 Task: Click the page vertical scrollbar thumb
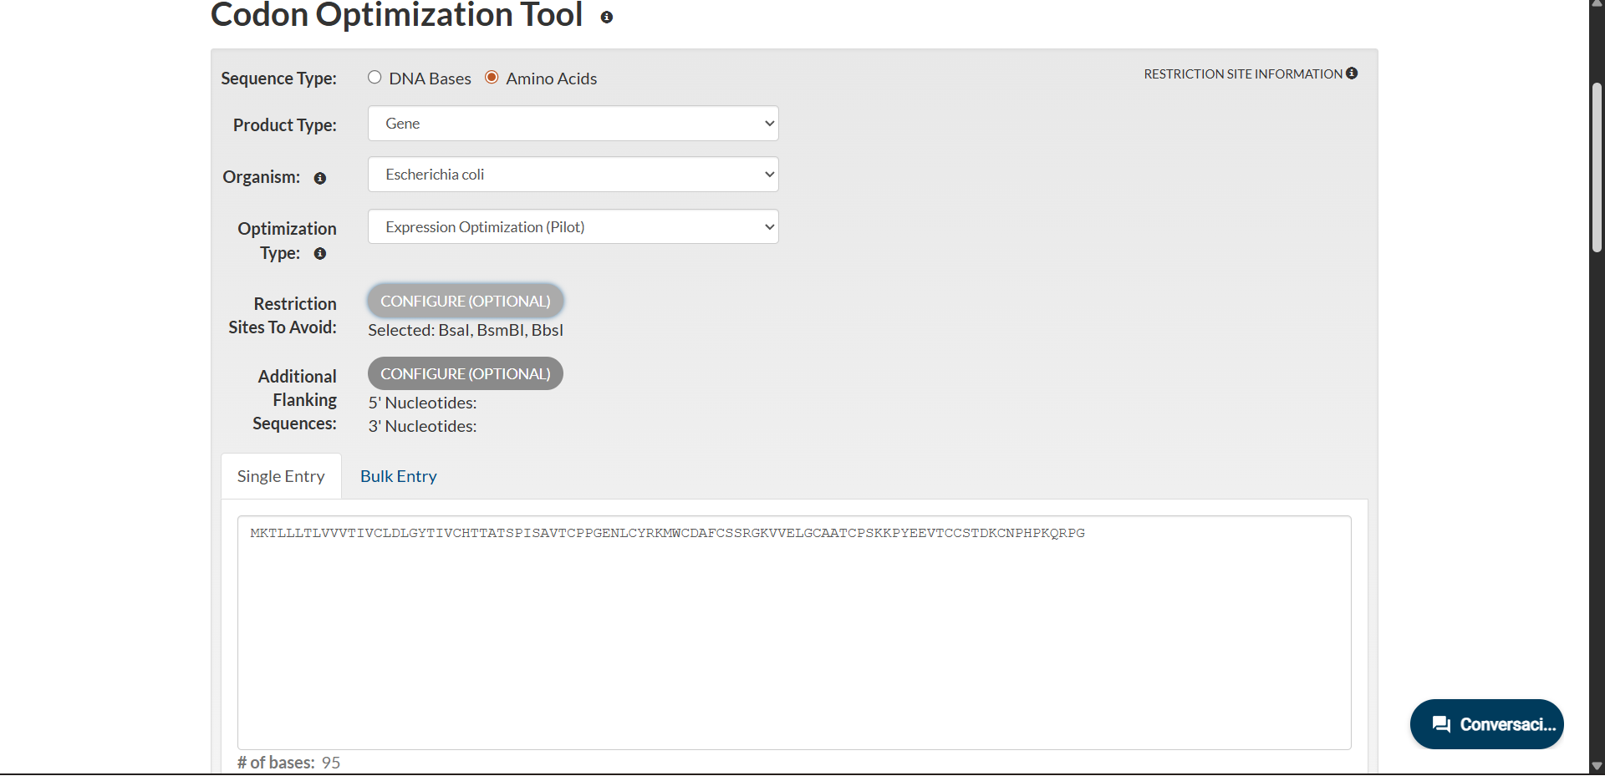pos(1597,167)
